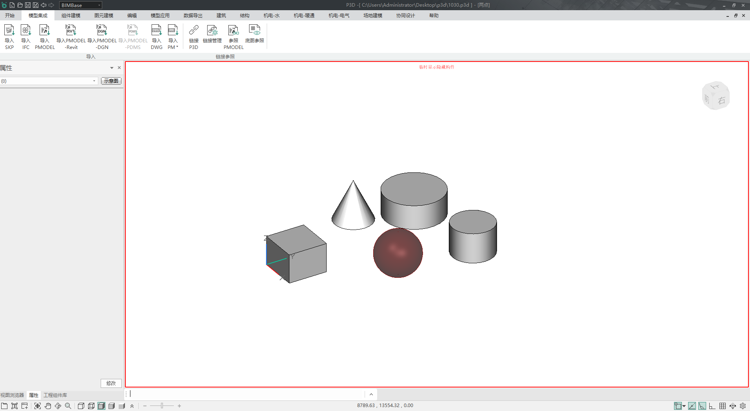The image size is (750, 411).
Task: Click the 示意图 button
Action: coord(111,81)
